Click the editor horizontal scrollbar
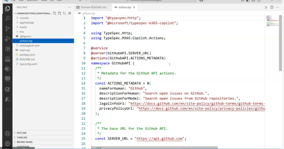The image size is (284, 149). point(154,148)
